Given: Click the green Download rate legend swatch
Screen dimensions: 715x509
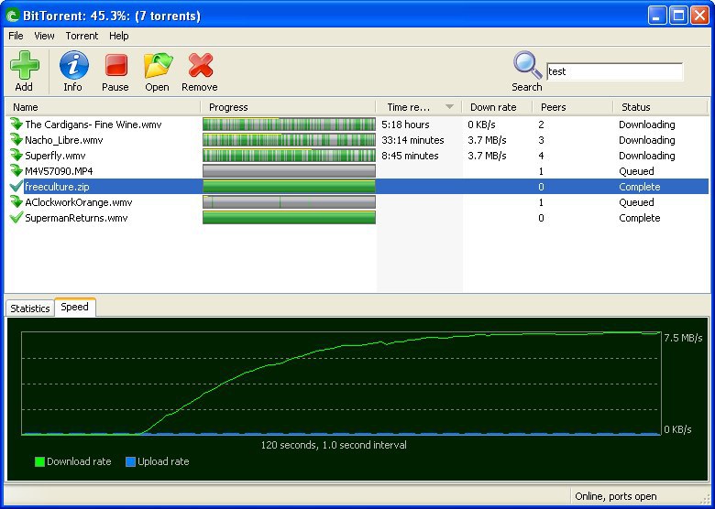Looking at the screenshot, I should (x=39, y=461).
